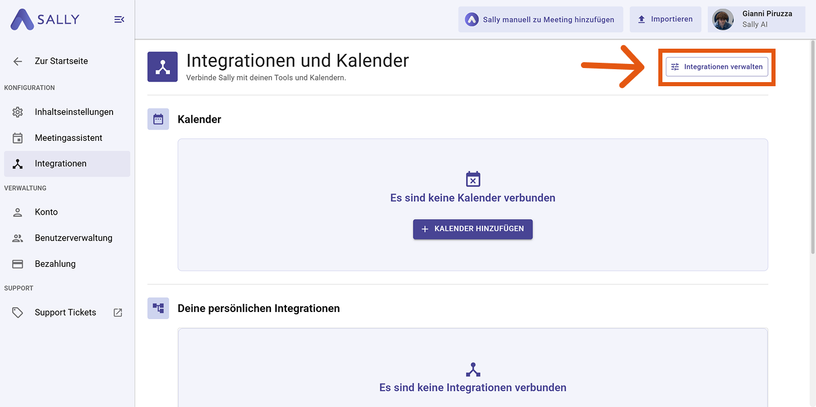Click the 'Sally AI' label under the user name
The image size is (816, 407).
pos(755,25)
